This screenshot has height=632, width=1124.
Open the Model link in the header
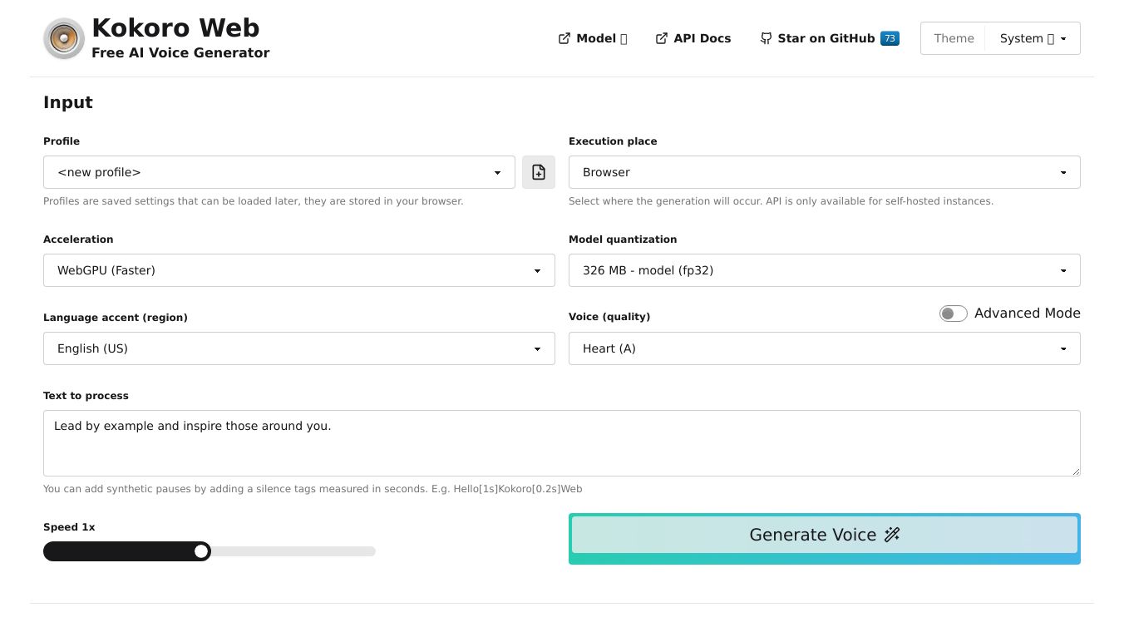(596, 38)
